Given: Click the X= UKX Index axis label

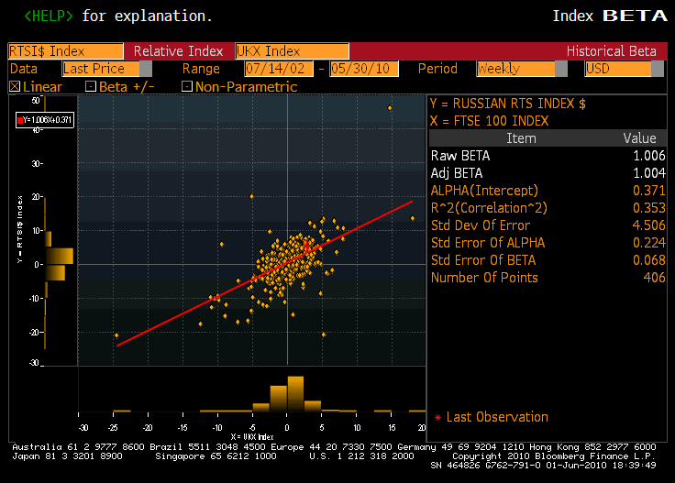Looking at the screenshot, I should coord(252,437).
